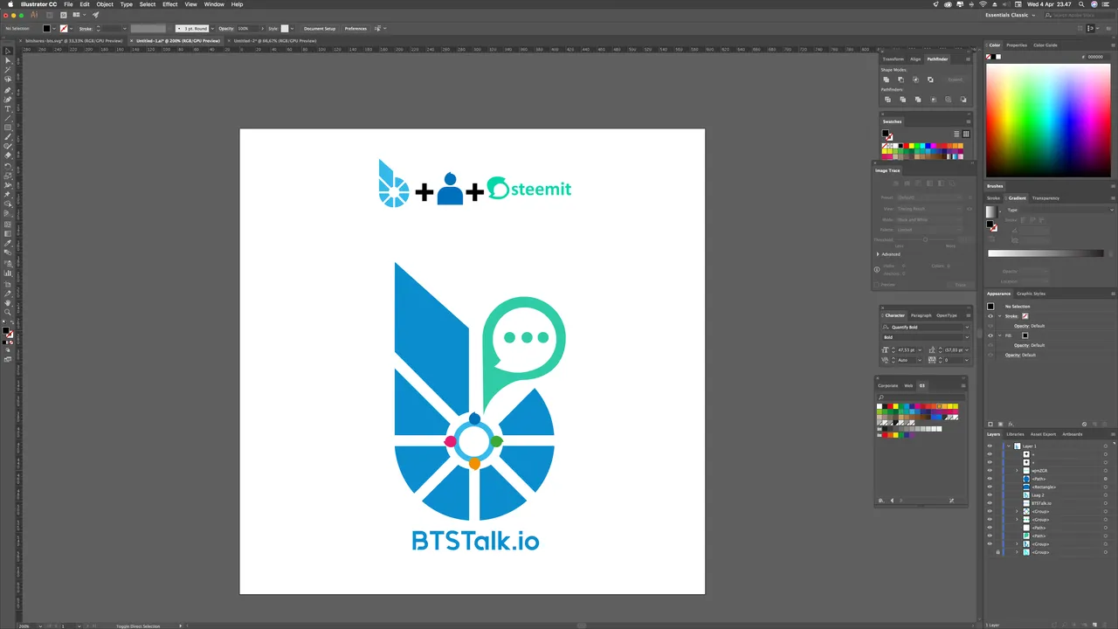
Task: Expand the wjmZCR layer group
Action: [x=1017, y=470]
